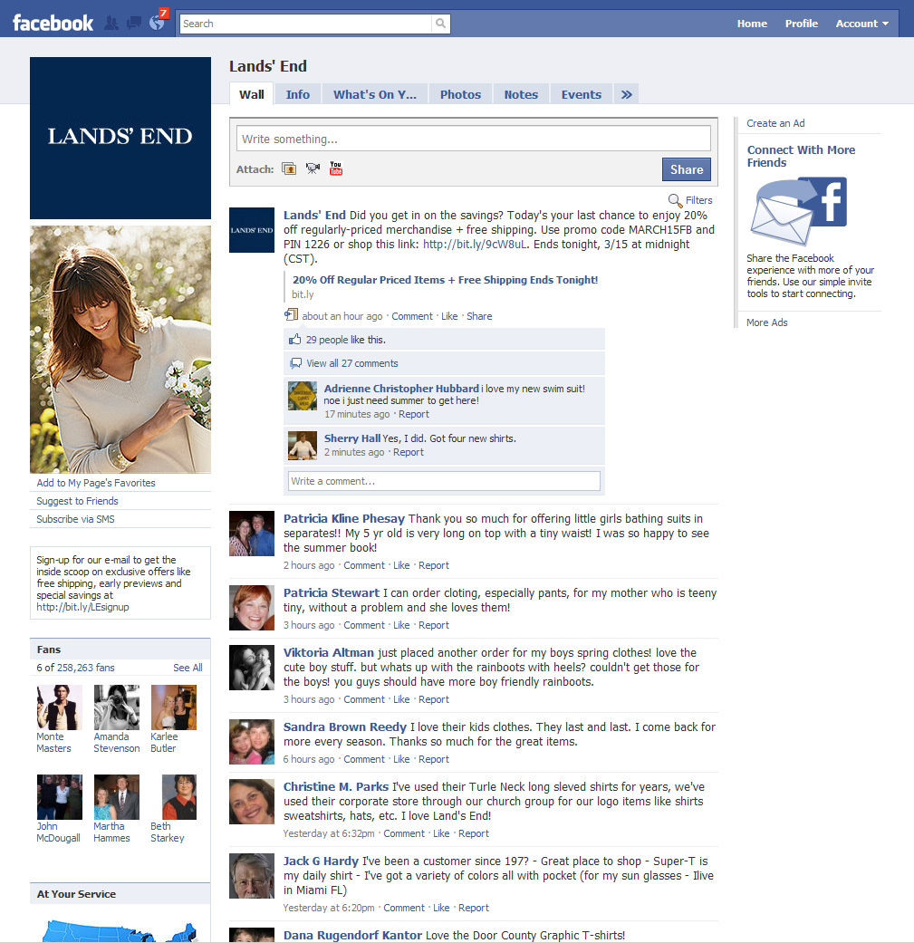This screenshot has width=914, height=943.
Task: Open Amanda Stevenson fan photo
Action: tap(117, 707)
